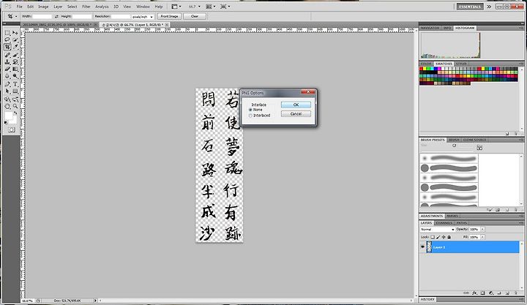
Task: Click the Clear button
Action: tap(195, 16)
